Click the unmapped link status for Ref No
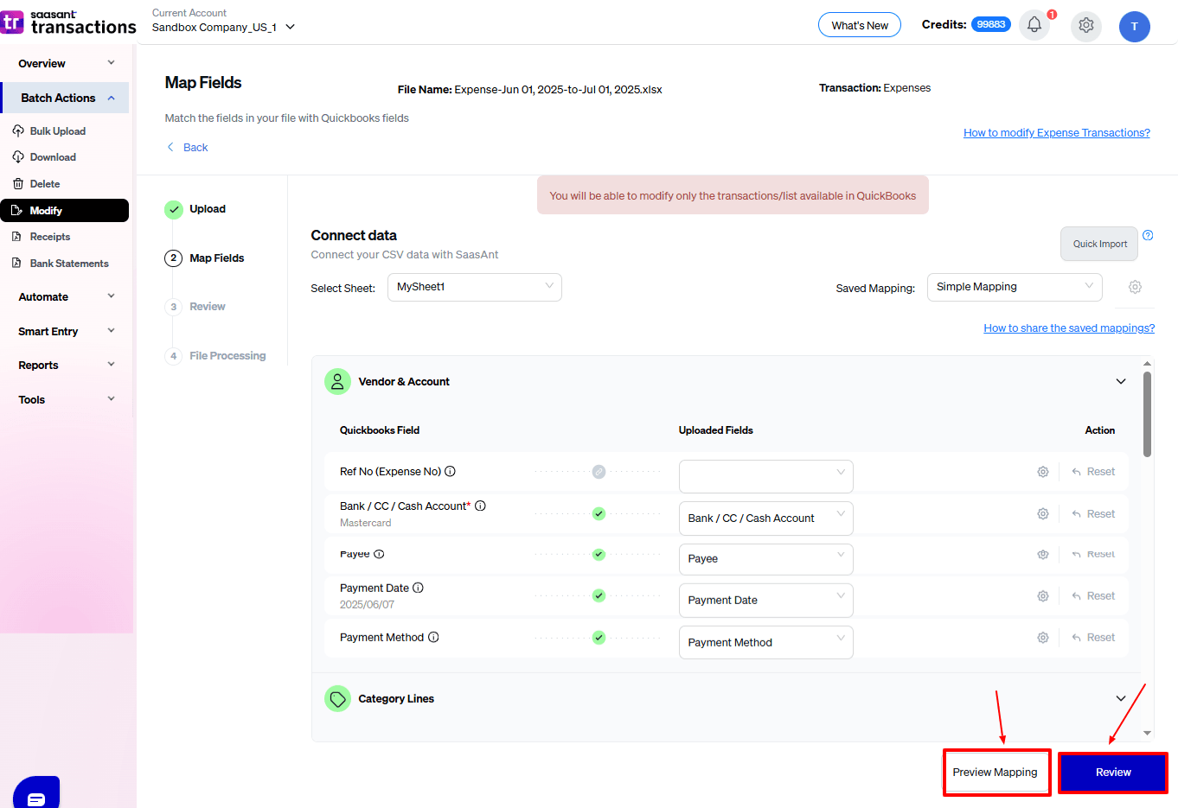The width and height of the screenshot is (1178, 808). point(599,472)
